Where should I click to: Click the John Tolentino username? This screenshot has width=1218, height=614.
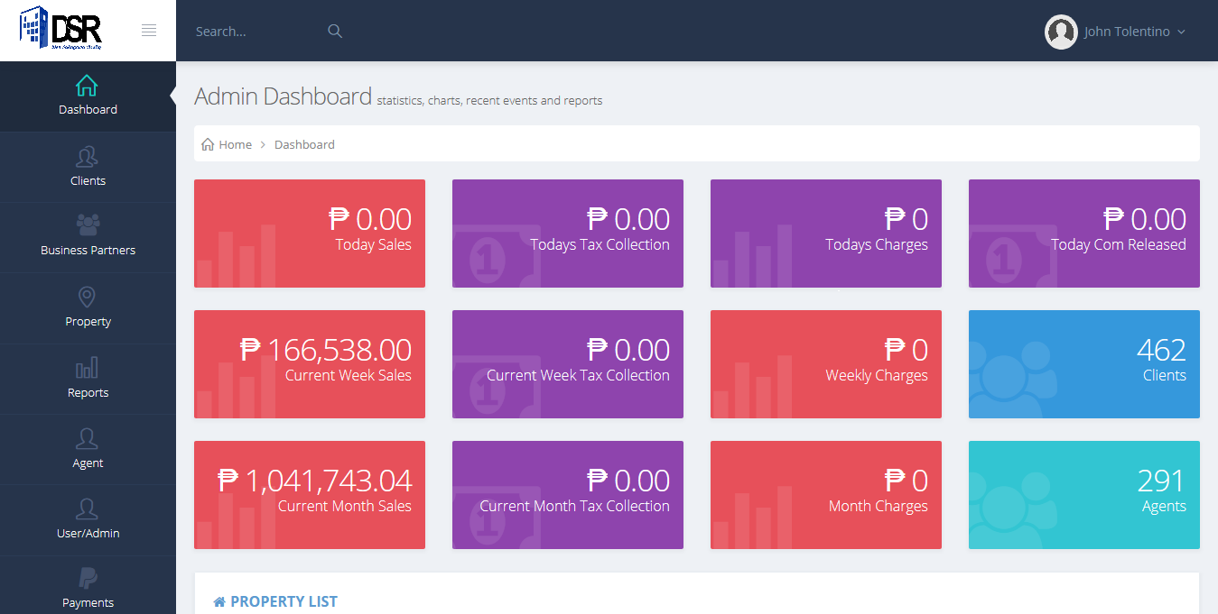1127,32
